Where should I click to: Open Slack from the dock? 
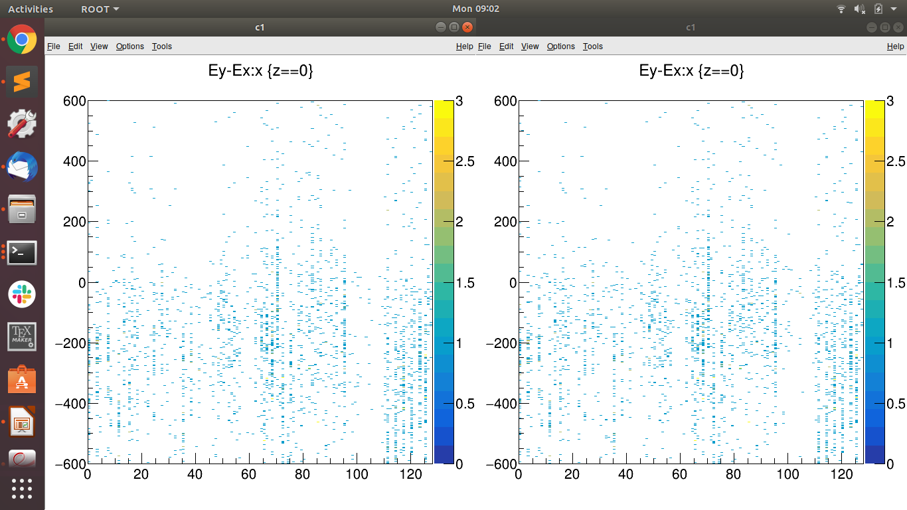point(22,294)
